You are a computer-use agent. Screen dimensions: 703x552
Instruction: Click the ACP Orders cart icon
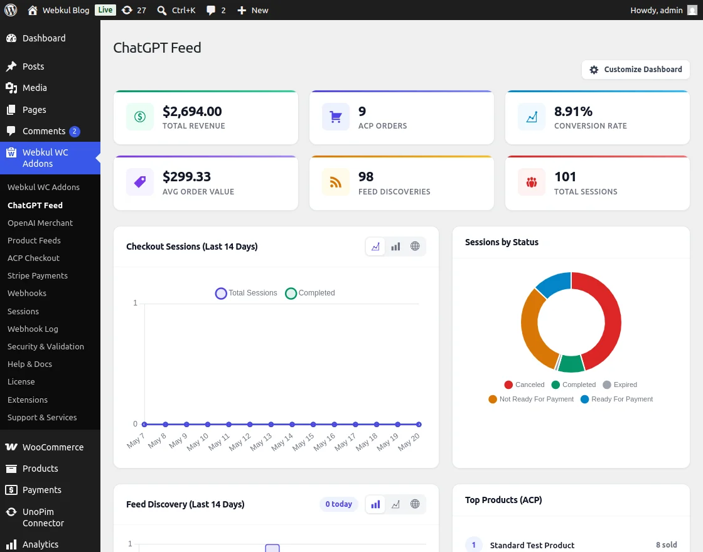tap(336, 117)
